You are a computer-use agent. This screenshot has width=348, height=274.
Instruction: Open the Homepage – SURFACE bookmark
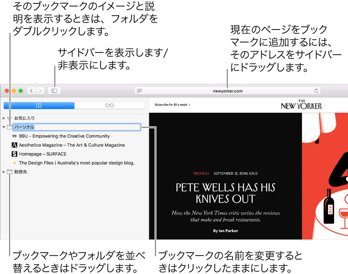[39, 154]
